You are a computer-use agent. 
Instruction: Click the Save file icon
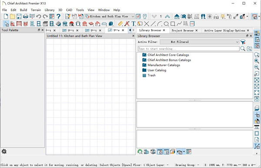point(19,16)
